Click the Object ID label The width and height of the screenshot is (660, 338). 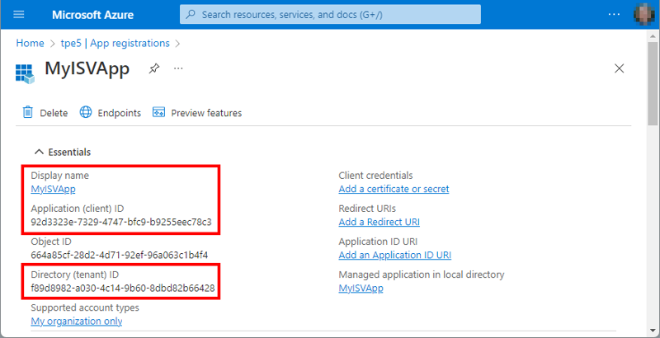(x=51, y=242)
